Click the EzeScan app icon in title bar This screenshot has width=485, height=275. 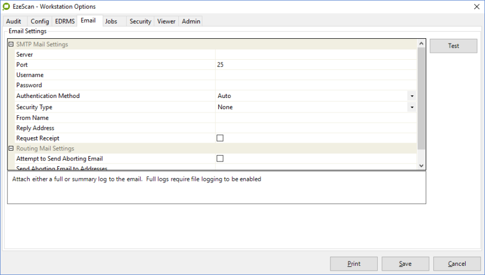tap(6, 7)
